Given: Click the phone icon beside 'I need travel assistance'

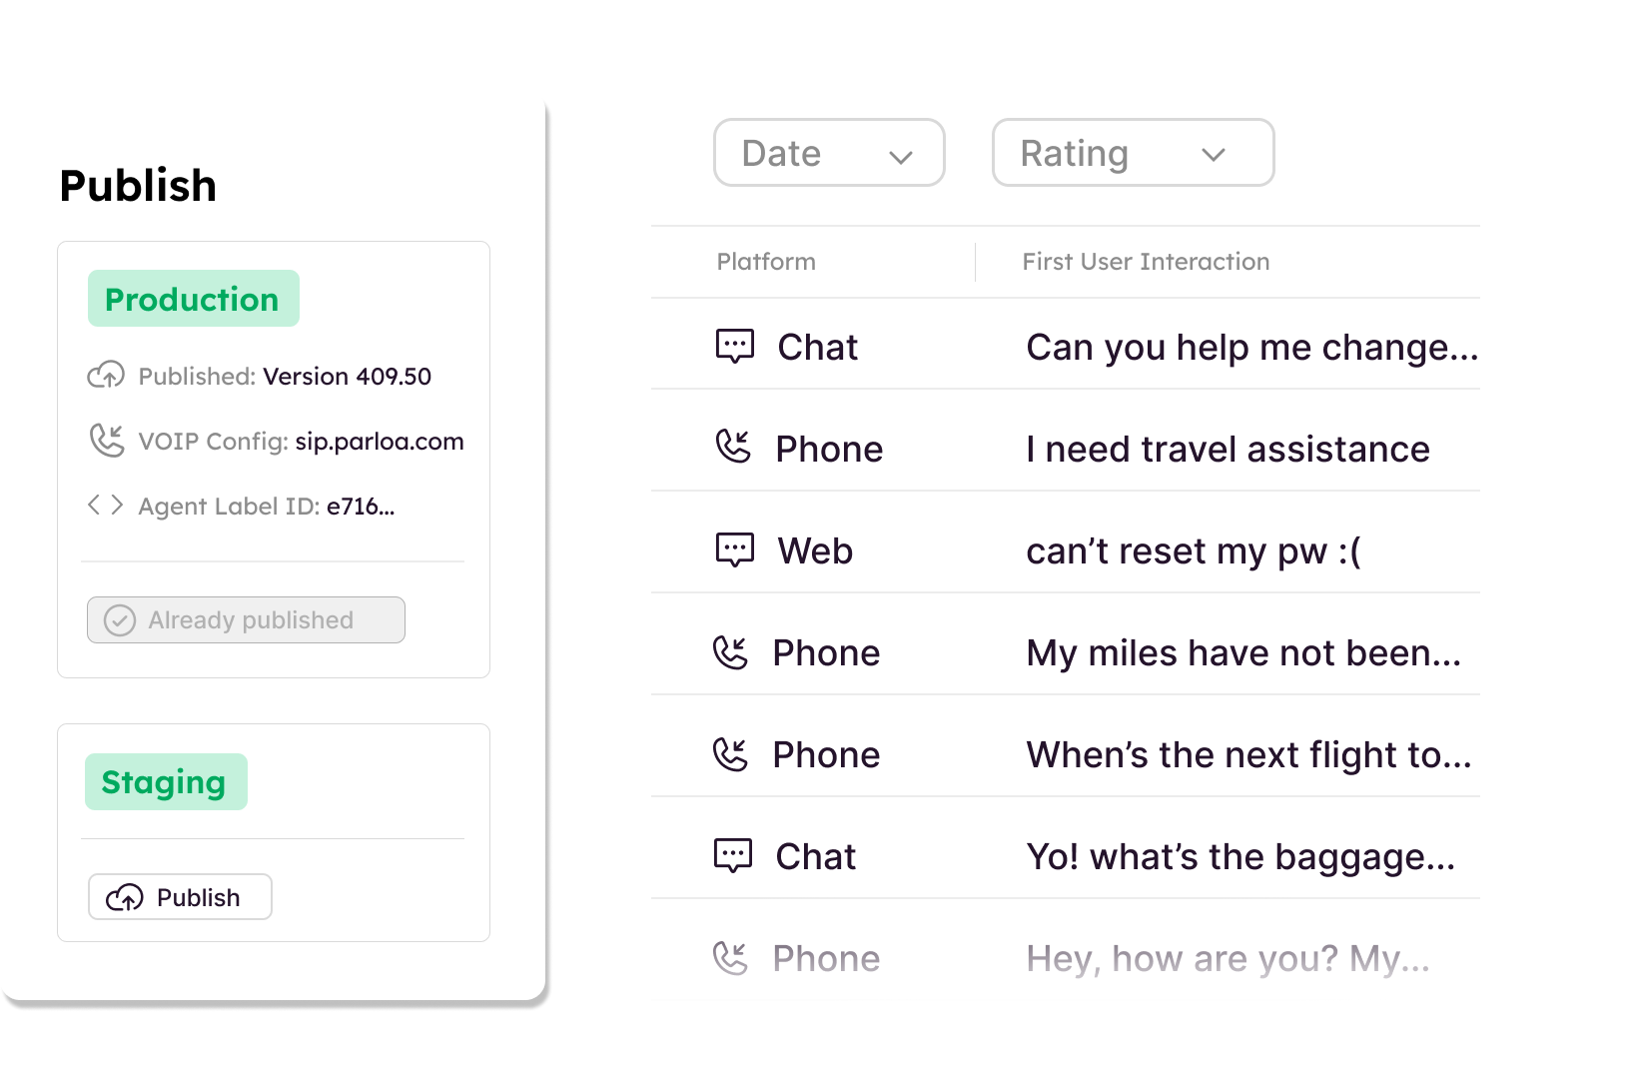Looking at the screenshot, I should 734,447.
